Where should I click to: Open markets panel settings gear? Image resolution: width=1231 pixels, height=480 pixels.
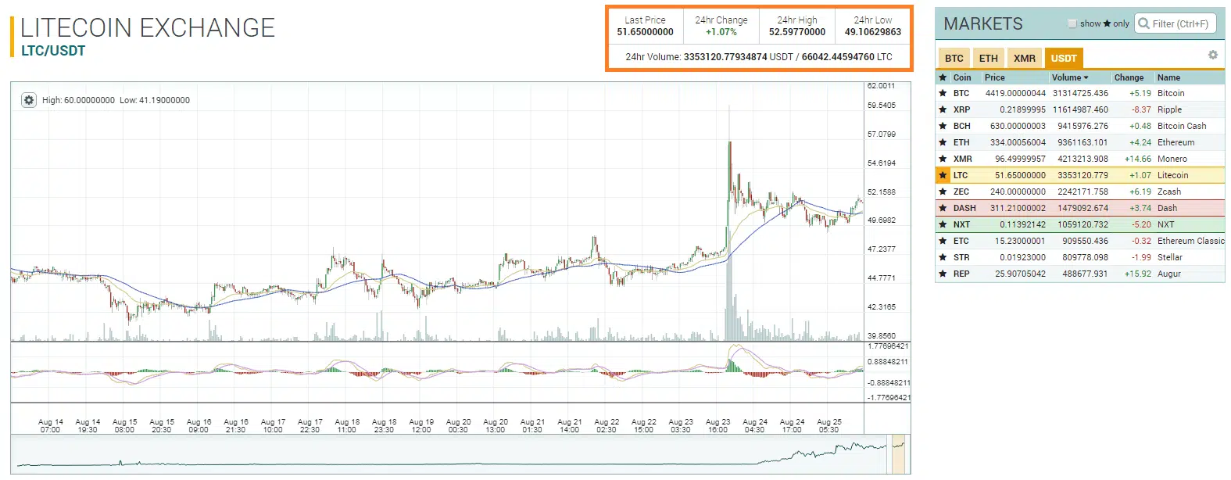pos(1212,55)
